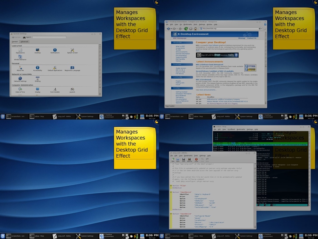Go to Home in Konqueror toolbar
Viewport: 318px width, 239px height.
pos(195,29)
